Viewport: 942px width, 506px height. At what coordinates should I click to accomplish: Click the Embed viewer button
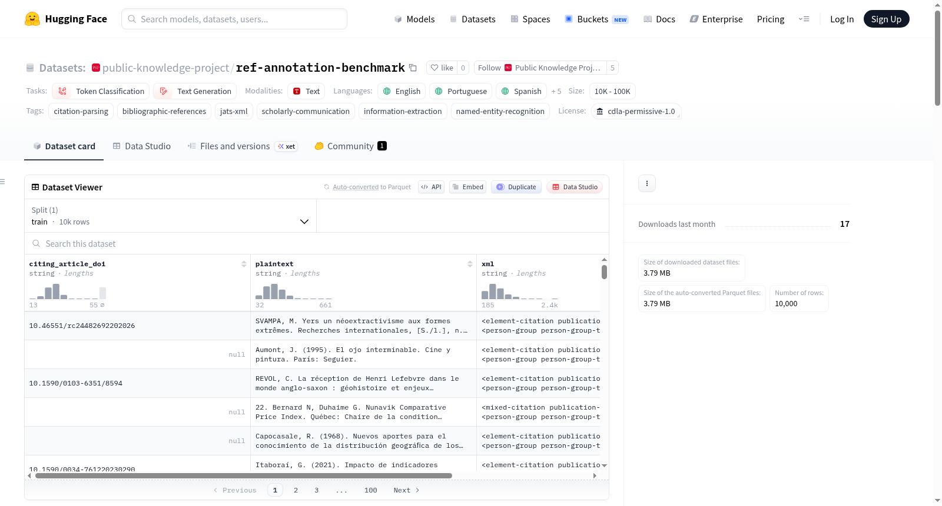tap(467, 187)
